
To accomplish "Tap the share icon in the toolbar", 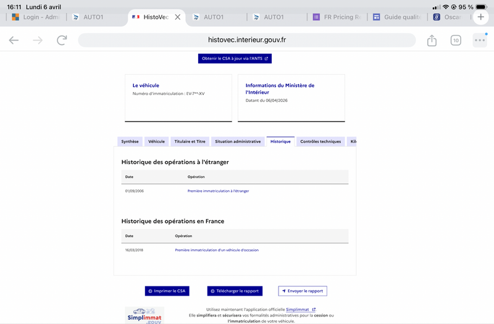I will click(432, 40).
